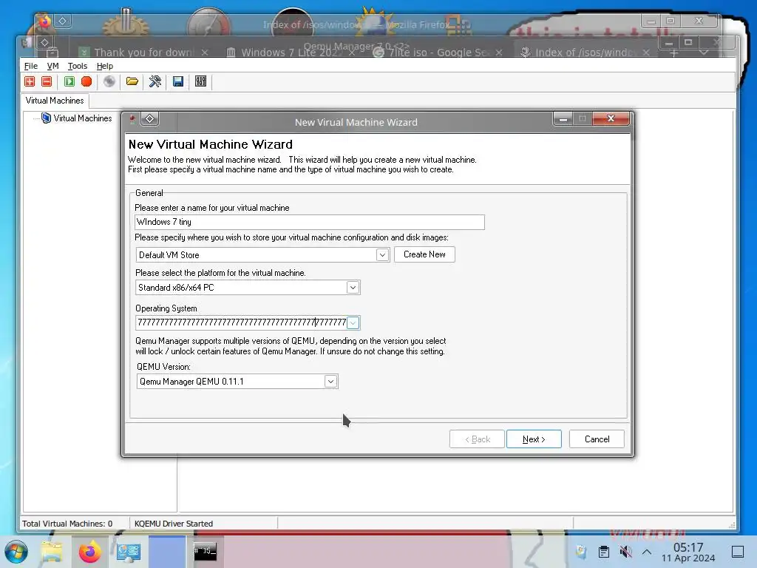Click the muted speaker tray icon
Image resolution: width=757 pixels, height=568 pixels.
pos(625,552)
